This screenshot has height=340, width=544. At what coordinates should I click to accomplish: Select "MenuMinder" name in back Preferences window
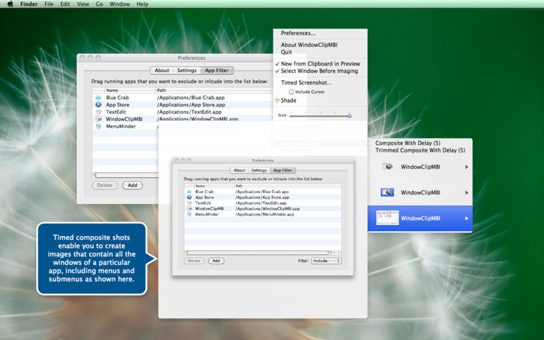[121, 126]
